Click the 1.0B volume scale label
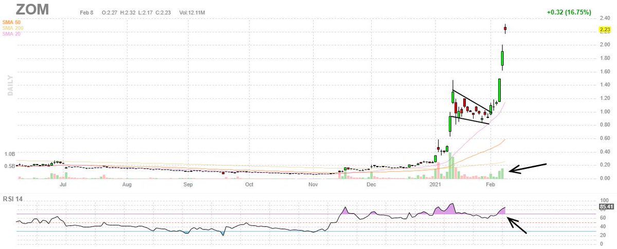The height and width of the screenshot is (249, 617). tap(9, 154)
